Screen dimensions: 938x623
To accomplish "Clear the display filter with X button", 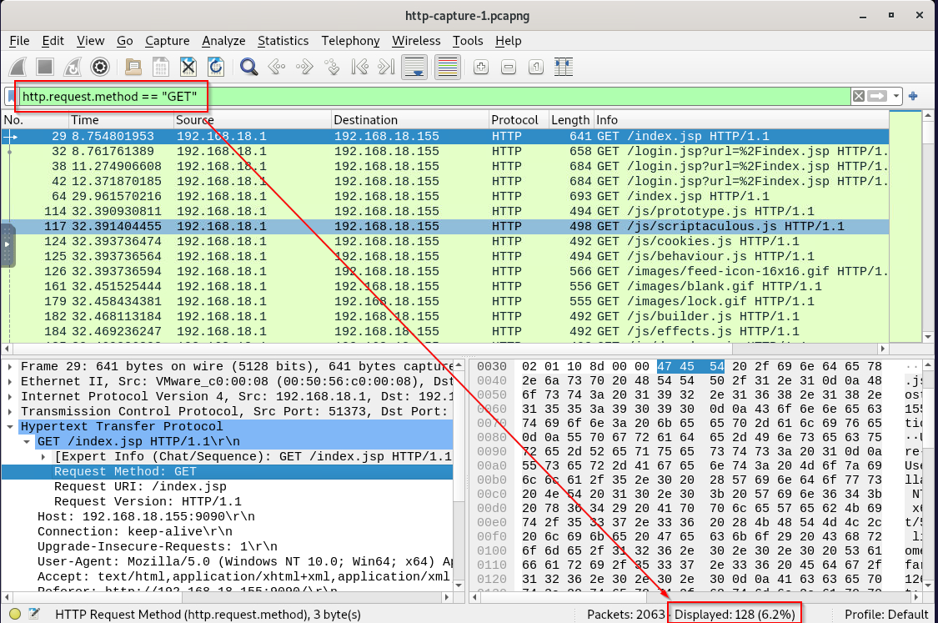I will (x=858, y=96).
